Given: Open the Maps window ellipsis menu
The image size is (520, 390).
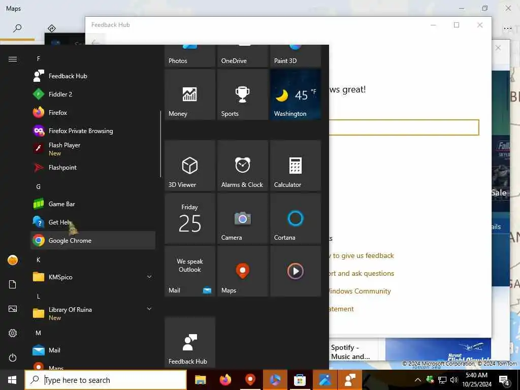Looking at the screenshot, I should 507,28.
